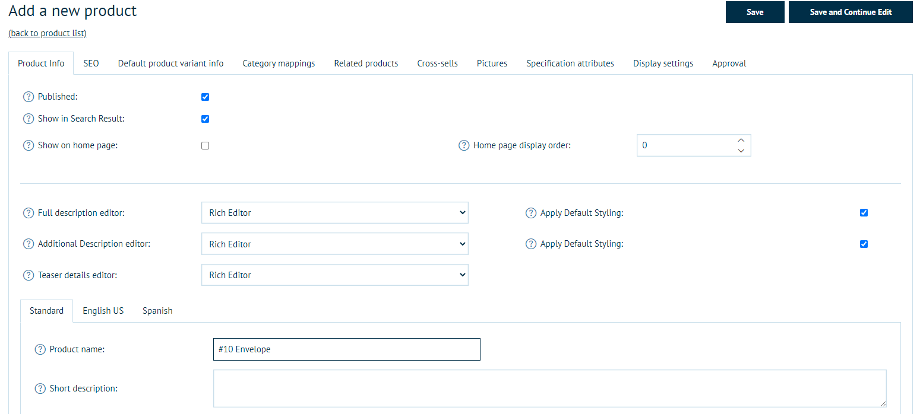Open Teaser details editor dropdown
Viewport: 923px width, 414px height.
click(334, 275)
